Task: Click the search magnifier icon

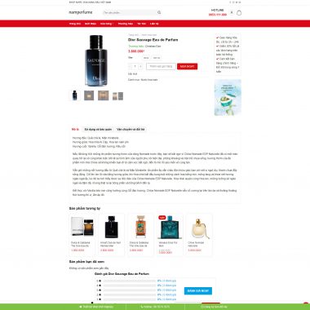Action: click(x=159, y=12)
